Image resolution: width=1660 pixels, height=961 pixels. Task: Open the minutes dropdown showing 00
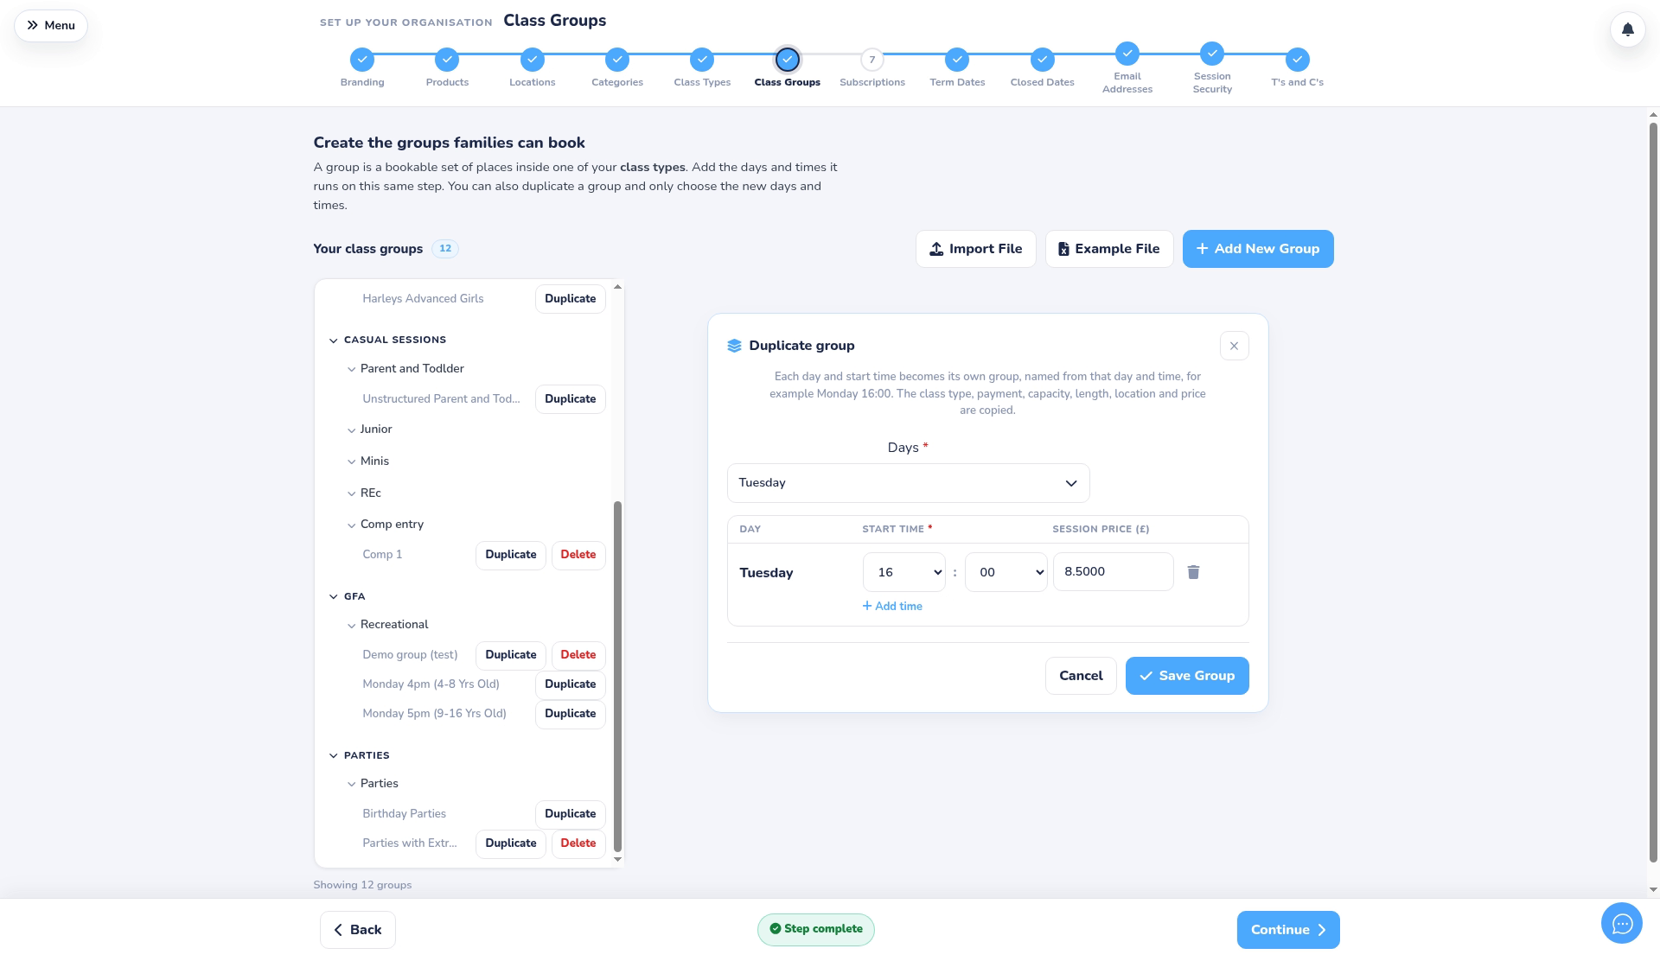pyautogui.click(x=1006, y=572)
